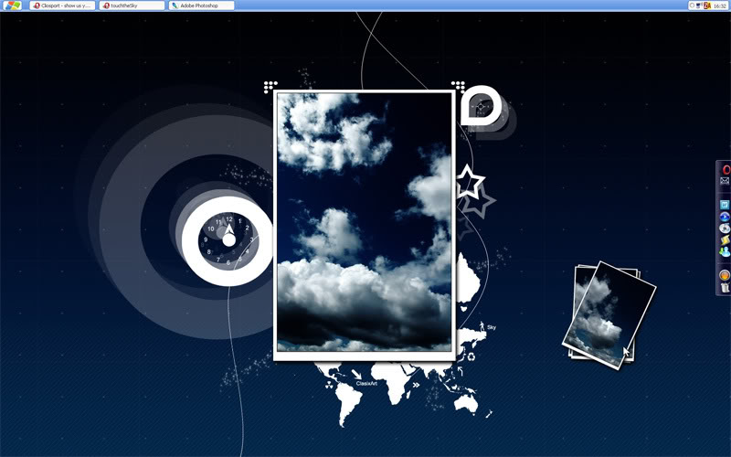731x457 pixels.
Task: Open the silver disc dock icon
Action: point(725,228)
